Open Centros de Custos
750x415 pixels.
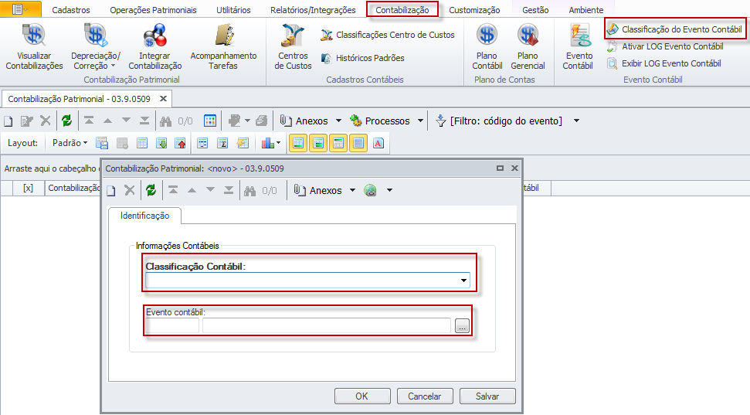(x=293, y=47)
